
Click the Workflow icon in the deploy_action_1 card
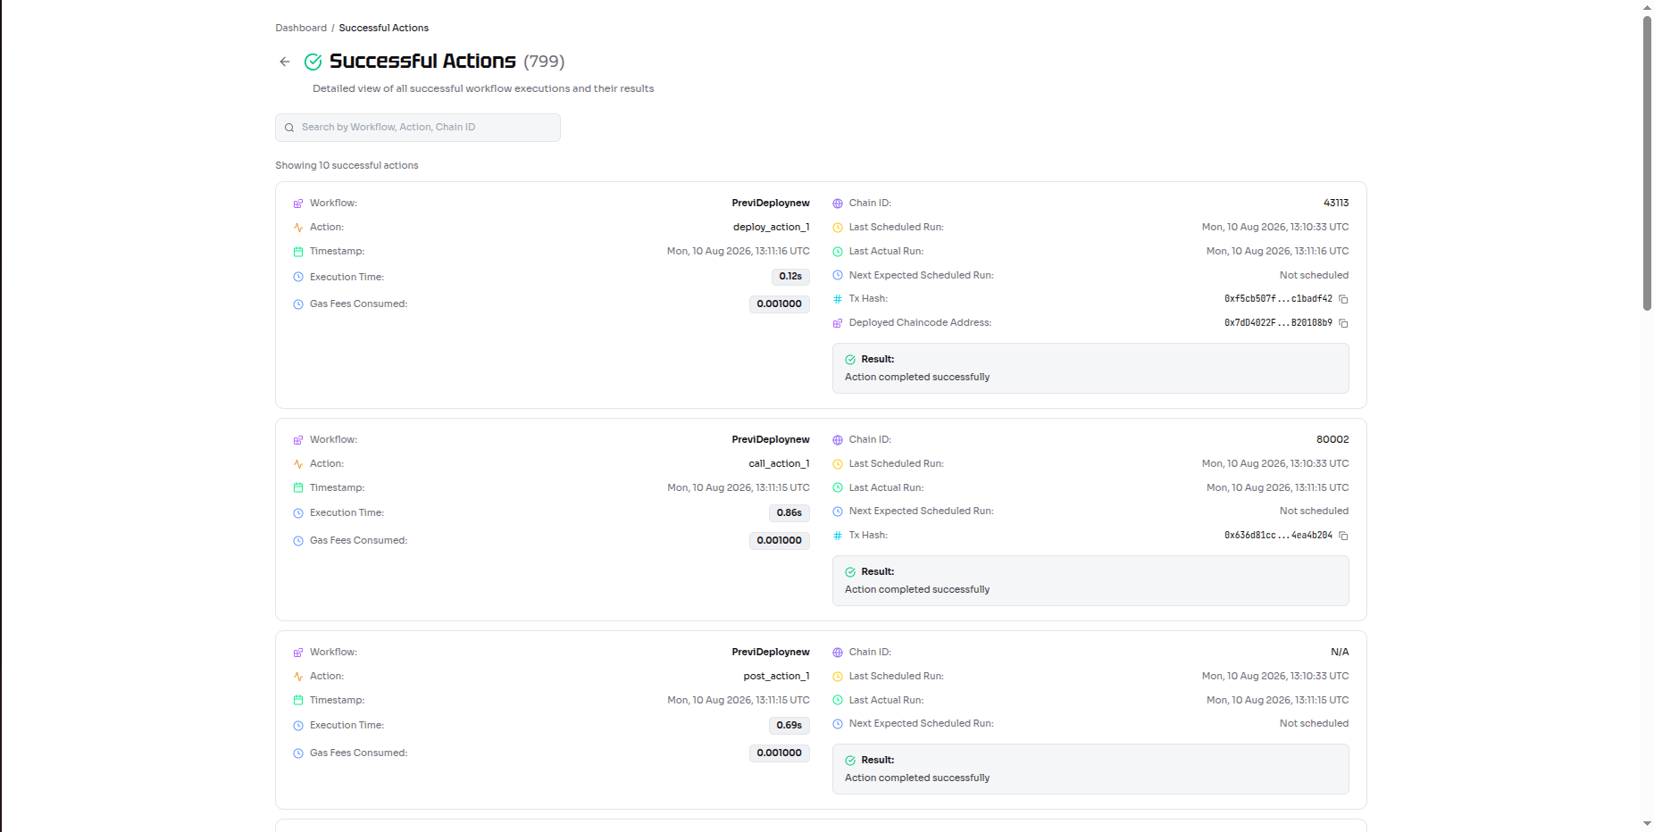(298, 204)
